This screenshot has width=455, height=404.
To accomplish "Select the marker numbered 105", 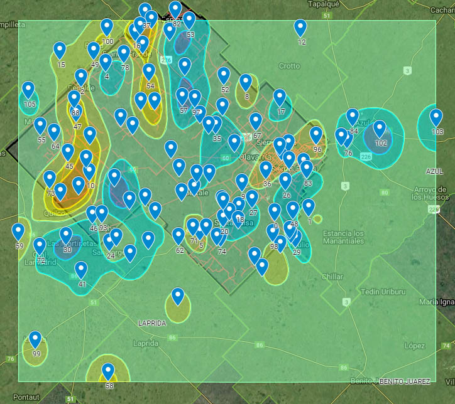I will [28, 90].
